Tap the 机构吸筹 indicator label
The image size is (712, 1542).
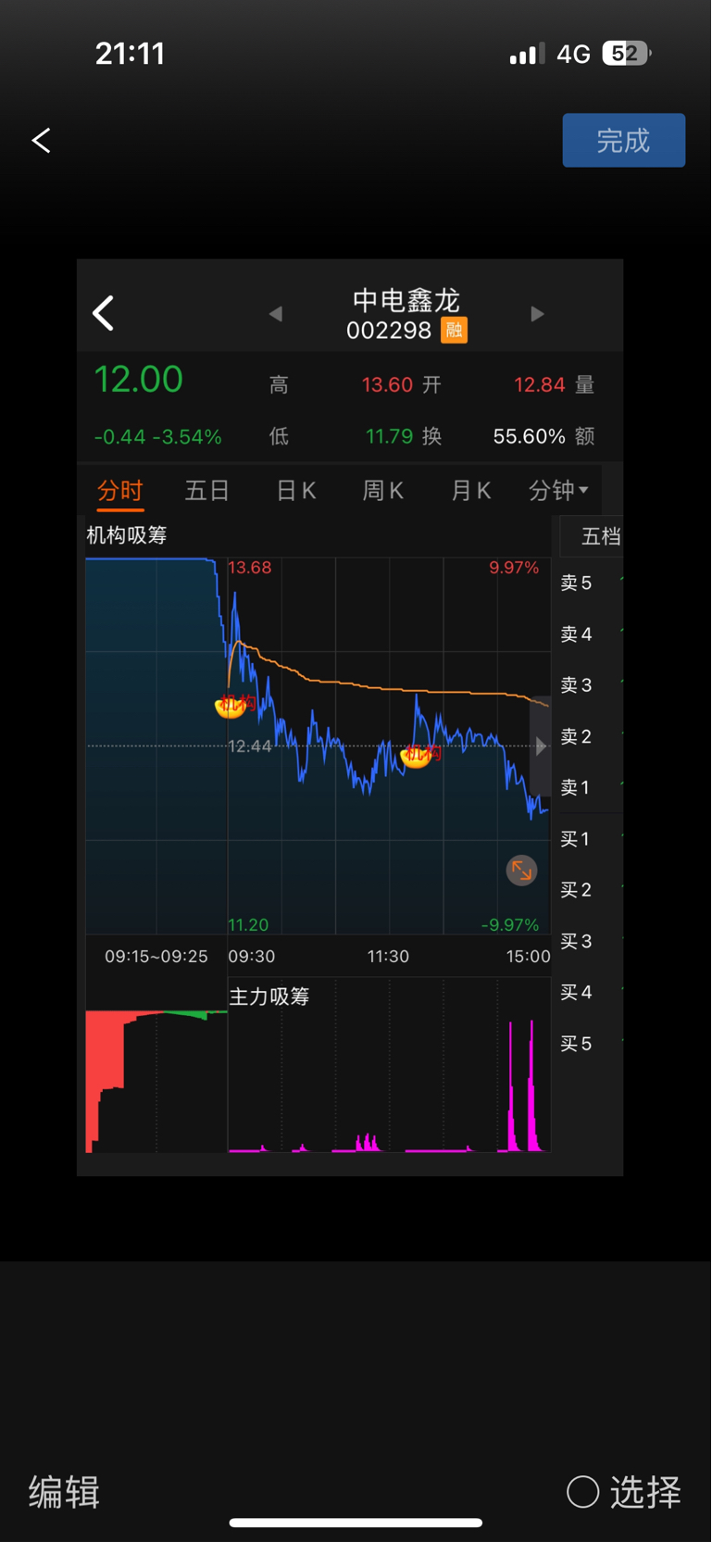127,535
